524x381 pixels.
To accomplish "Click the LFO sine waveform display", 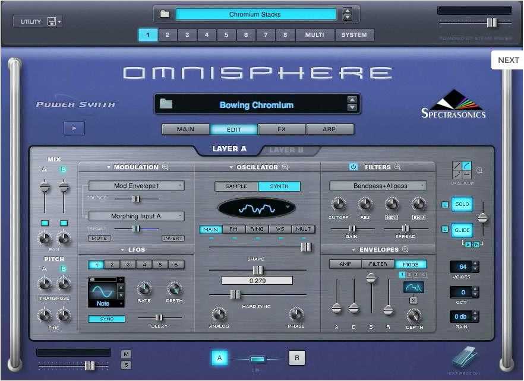I will tap(103, 292).
